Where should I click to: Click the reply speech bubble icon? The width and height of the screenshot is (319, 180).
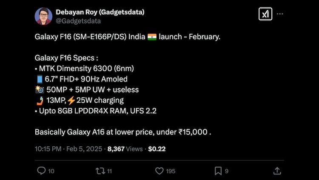click(x=41, y=171)
